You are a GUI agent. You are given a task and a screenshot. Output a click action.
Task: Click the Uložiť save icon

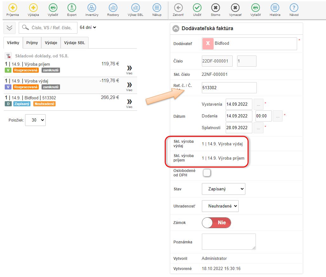click(197, 8)
